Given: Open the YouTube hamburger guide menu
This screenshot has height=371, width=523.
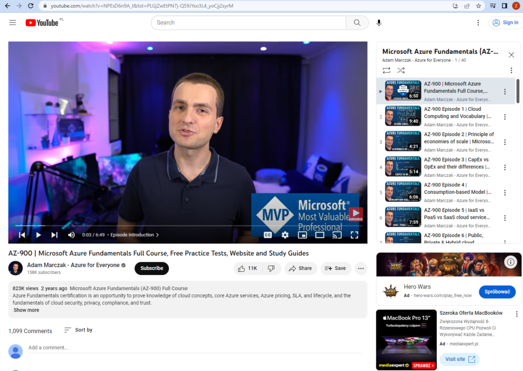Looking at the screenshot, I should [12, 22].
